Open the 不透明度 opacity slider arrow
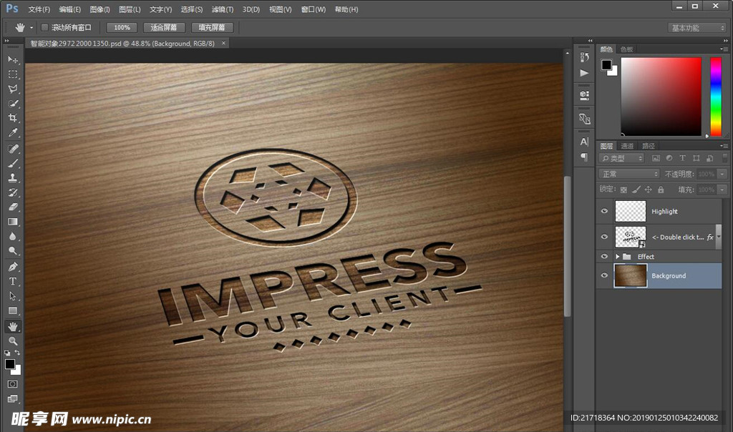 tap(722, 174)
